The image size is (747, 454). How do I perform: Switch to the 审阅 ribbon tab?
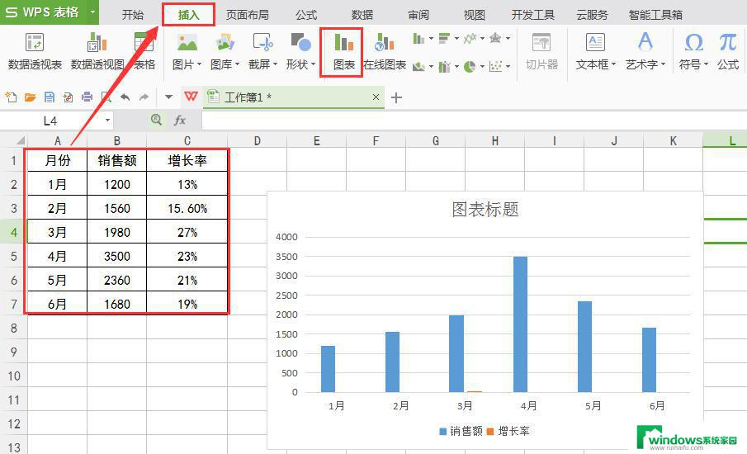click(418, 15)
